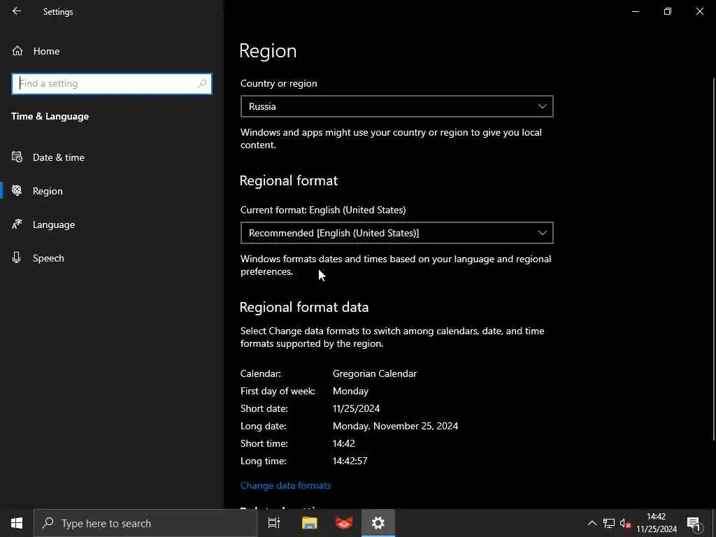
Task: Show hidden system tray icons
Action: tap(592, 523)
